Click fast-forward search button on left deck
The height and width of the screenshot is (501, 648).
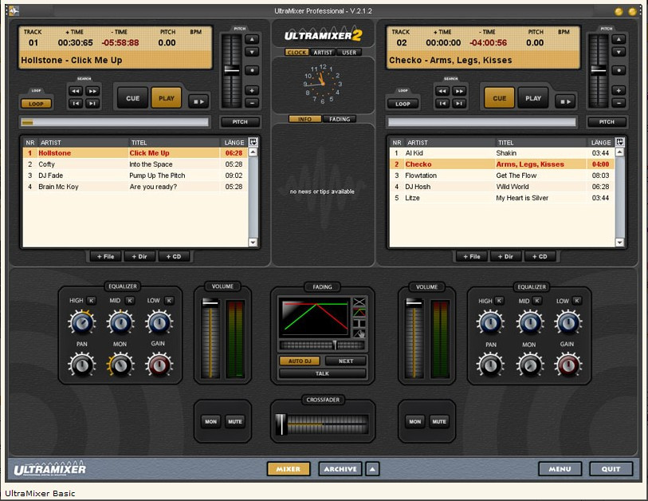[x=92, y=91]
